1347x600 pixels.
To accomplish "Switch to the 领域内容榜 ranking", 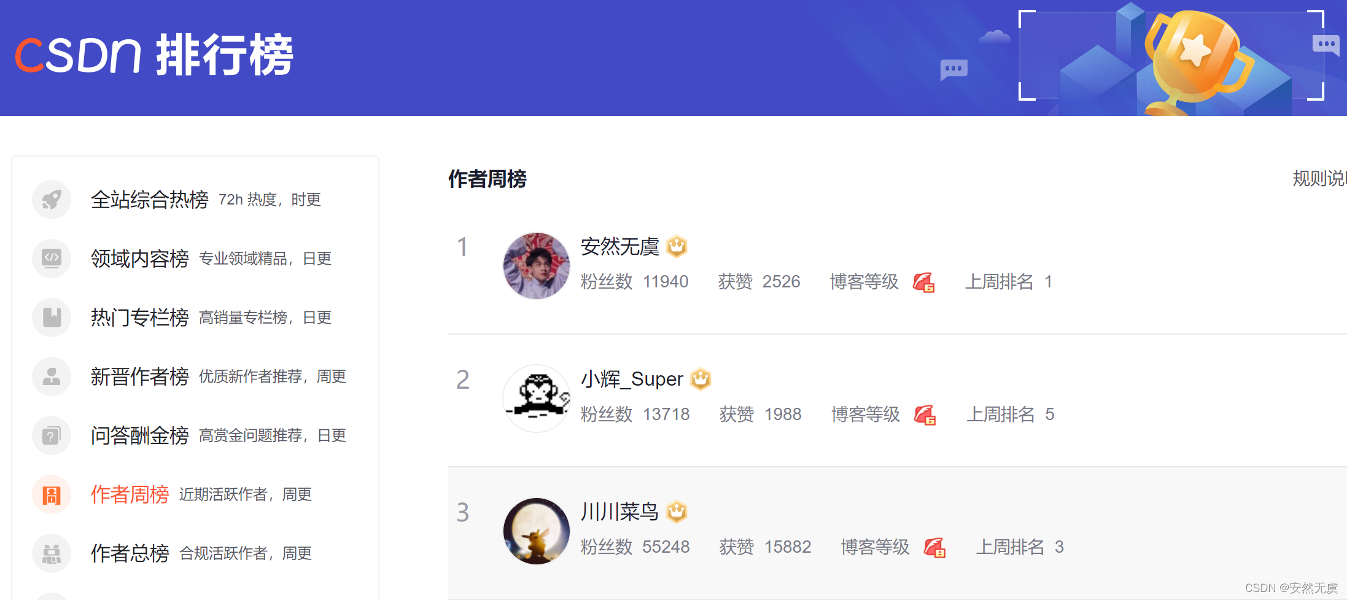I will click(140, 259).
